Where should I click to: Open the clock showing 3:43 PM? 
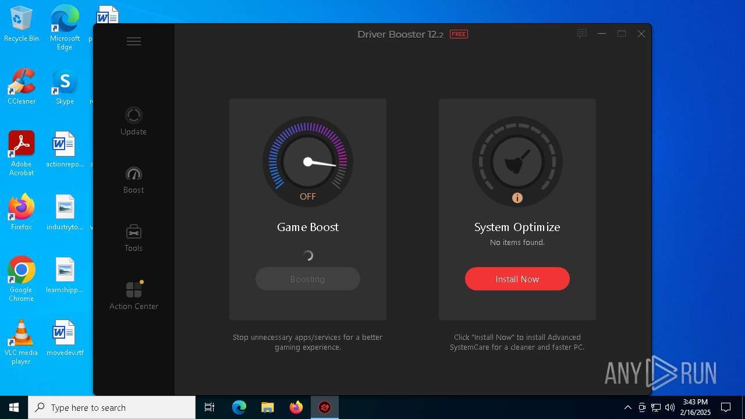696,407
